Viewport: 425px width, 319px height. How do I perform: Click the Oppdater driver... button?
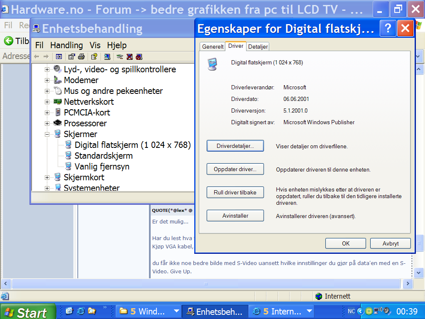235,169
